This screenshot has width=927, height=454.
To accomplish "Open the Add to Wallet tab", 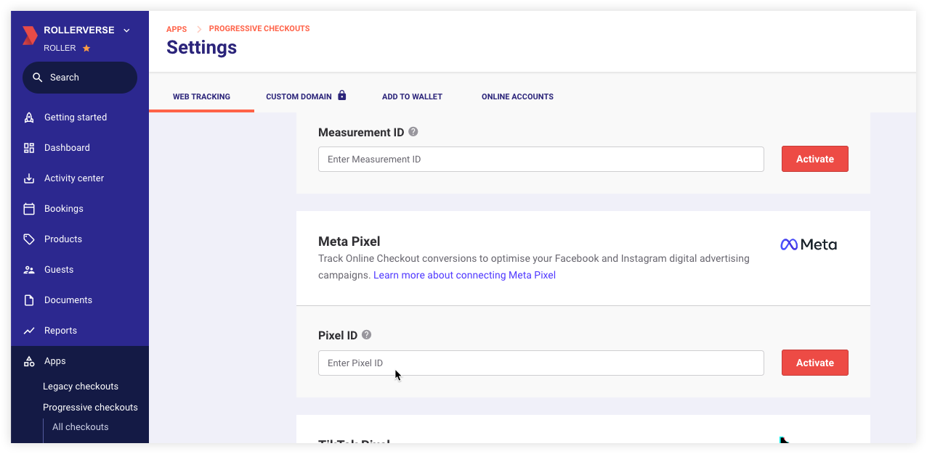I will point(412,96).
